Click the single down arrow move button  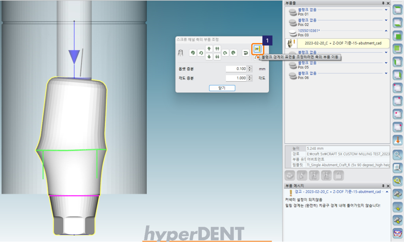(x=209, y=57)
